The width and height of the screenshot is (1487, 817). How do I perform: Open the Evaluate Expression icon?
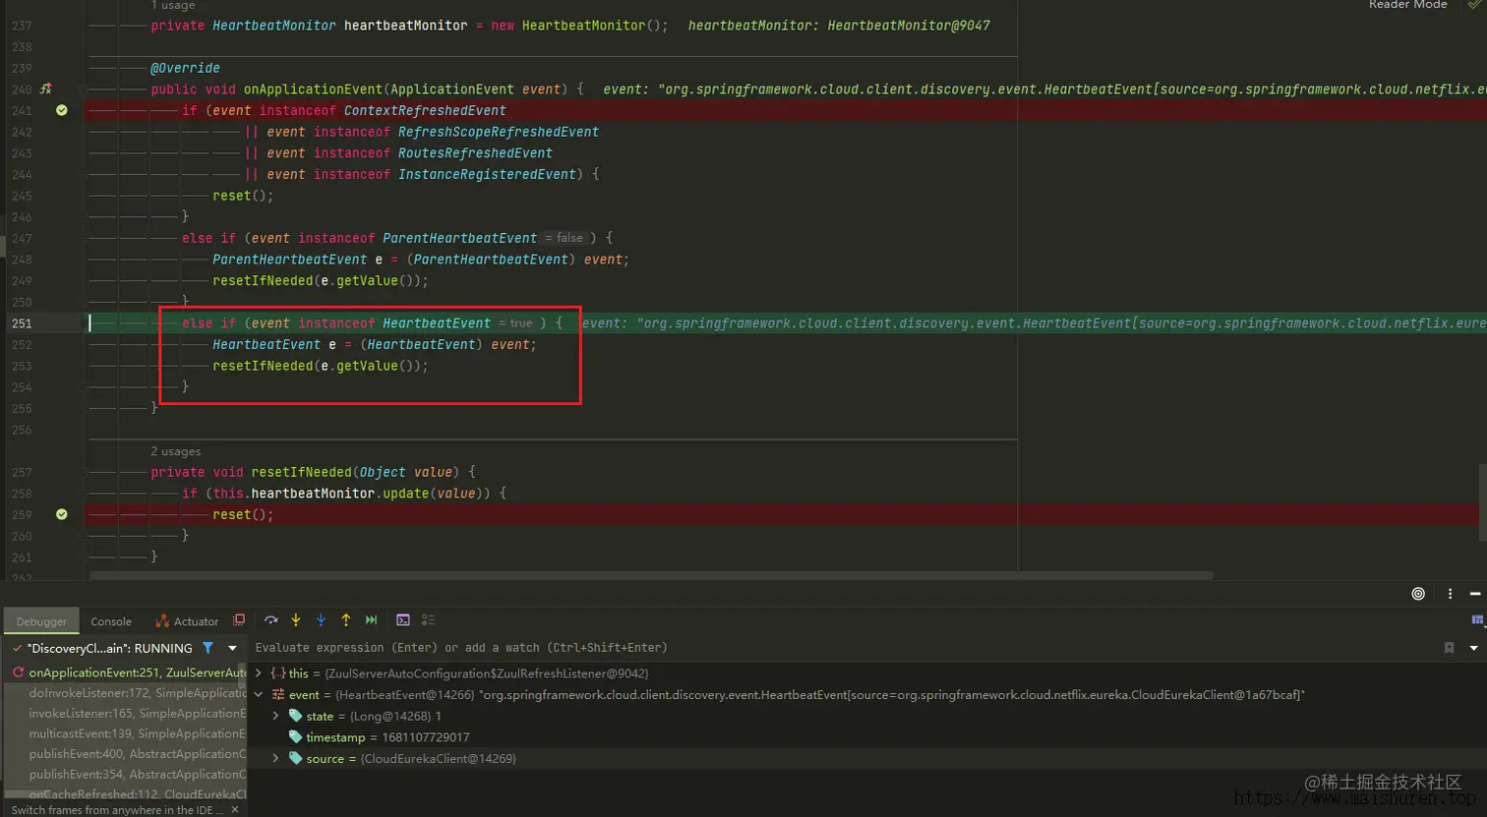(402, 620)
